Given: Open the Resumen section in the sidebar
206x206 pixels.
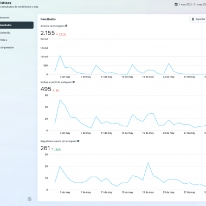Looking at the screenshot, I should (x=5, y=17).
